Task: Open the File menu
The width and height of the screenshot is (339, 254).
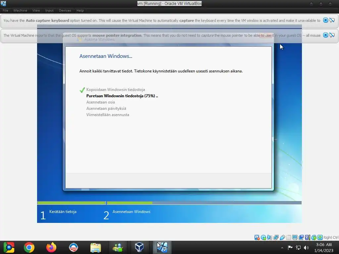Action: pos(5,10)
